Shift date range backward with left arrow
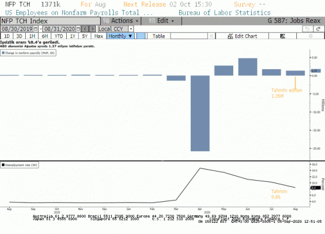325x234 pixels. tap(85, 29)
